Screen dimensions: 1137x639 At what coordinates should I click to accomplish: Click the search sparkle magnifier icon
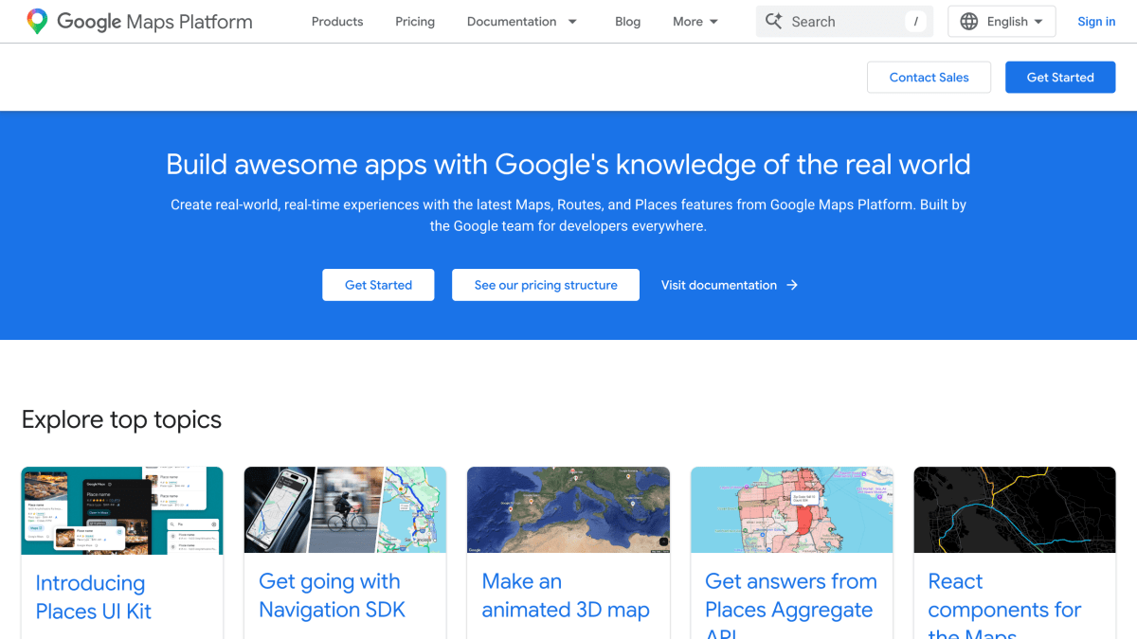774,21
